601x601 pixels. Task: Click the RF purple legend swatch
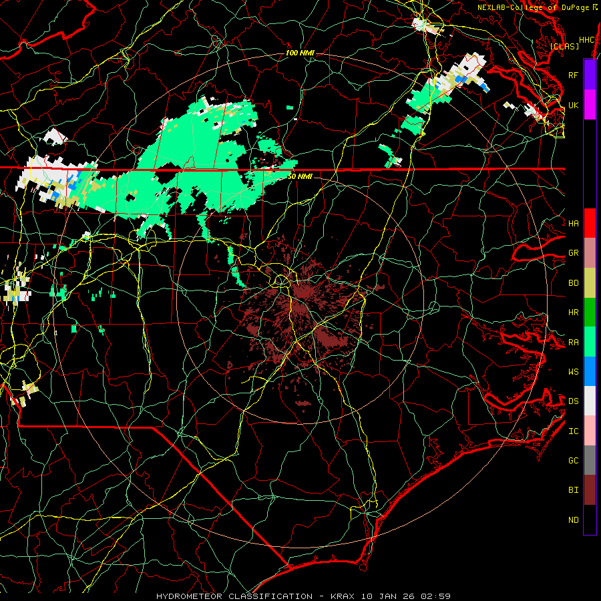(x=590, y=75)
